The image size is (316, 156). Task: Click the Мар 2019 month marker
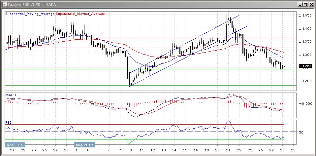[x=85, y=145]
